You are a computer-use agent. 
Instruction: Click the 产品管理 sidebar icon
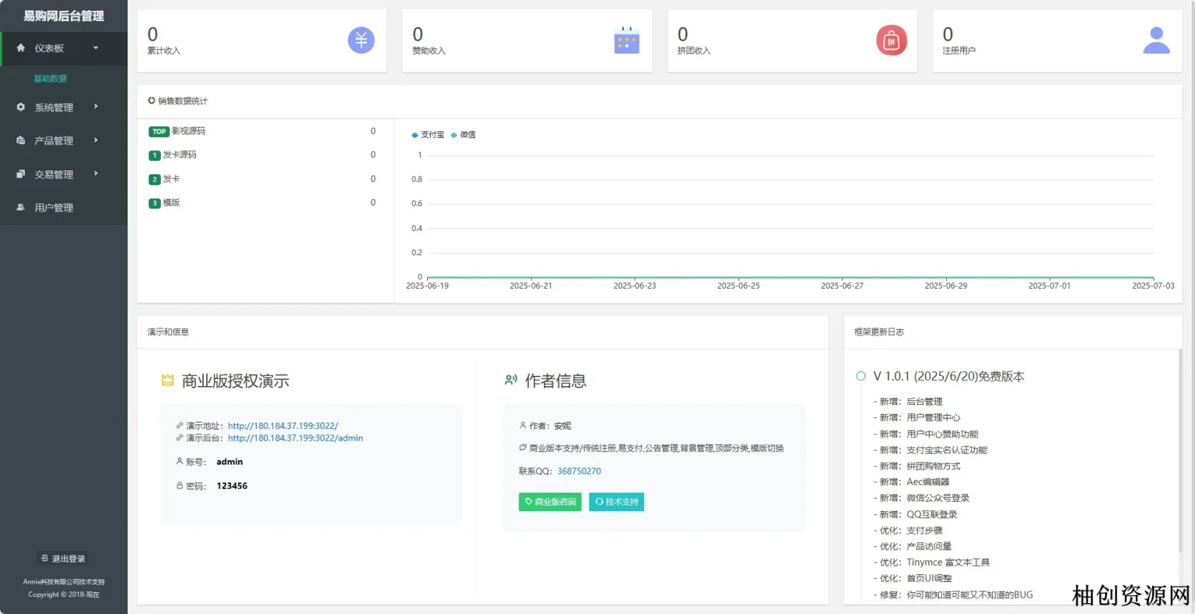(21, 141)
